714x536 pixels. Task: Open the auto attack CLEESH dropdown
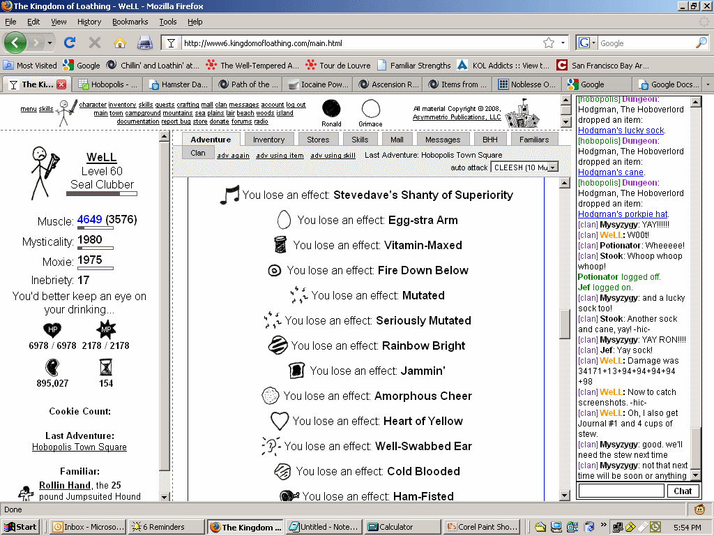coord(524,167)
